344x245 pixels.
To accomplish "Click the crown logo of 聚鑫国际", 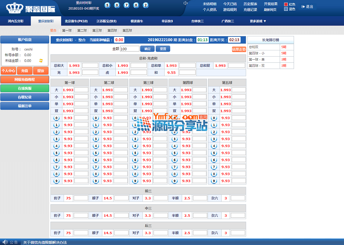I will click(x=13, y=8).
